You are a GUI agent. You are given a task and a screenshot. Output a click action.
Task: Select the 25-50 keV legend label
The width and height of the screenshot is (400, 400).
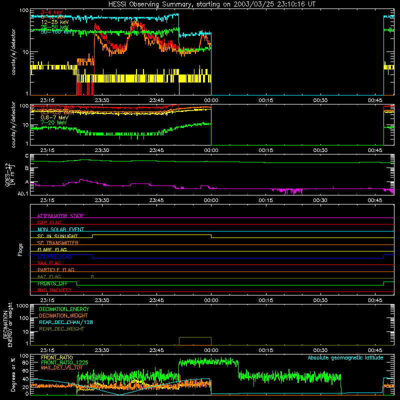coord(55,27)
